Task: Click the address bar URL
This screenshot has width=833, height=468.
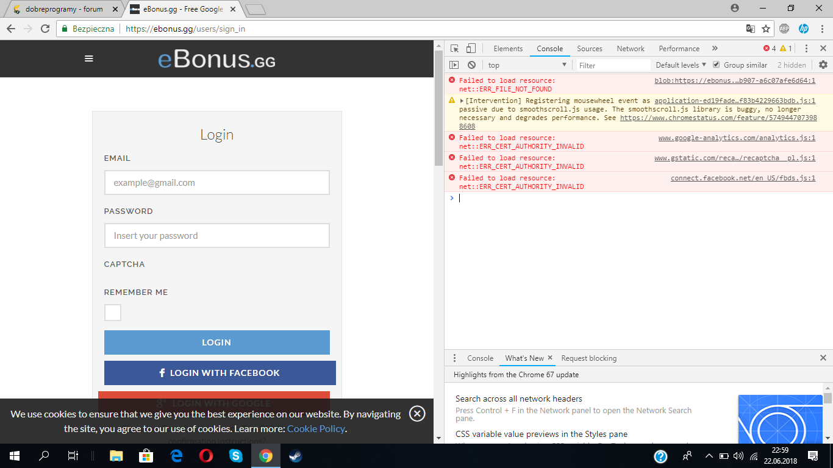Action: tap(185, 29)
